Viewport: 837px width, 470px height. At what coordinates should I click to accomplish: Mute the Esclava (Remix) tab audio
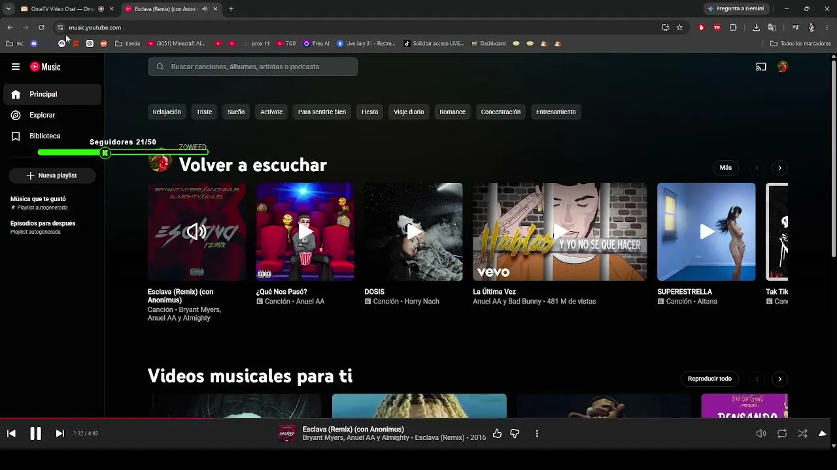tap(205, 9)
